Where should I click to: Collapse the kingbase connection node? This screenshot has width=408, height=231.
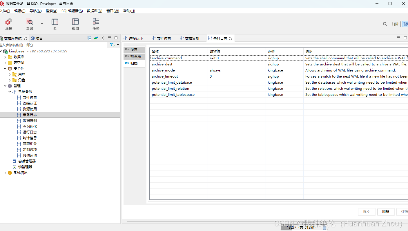pos(1,51)
